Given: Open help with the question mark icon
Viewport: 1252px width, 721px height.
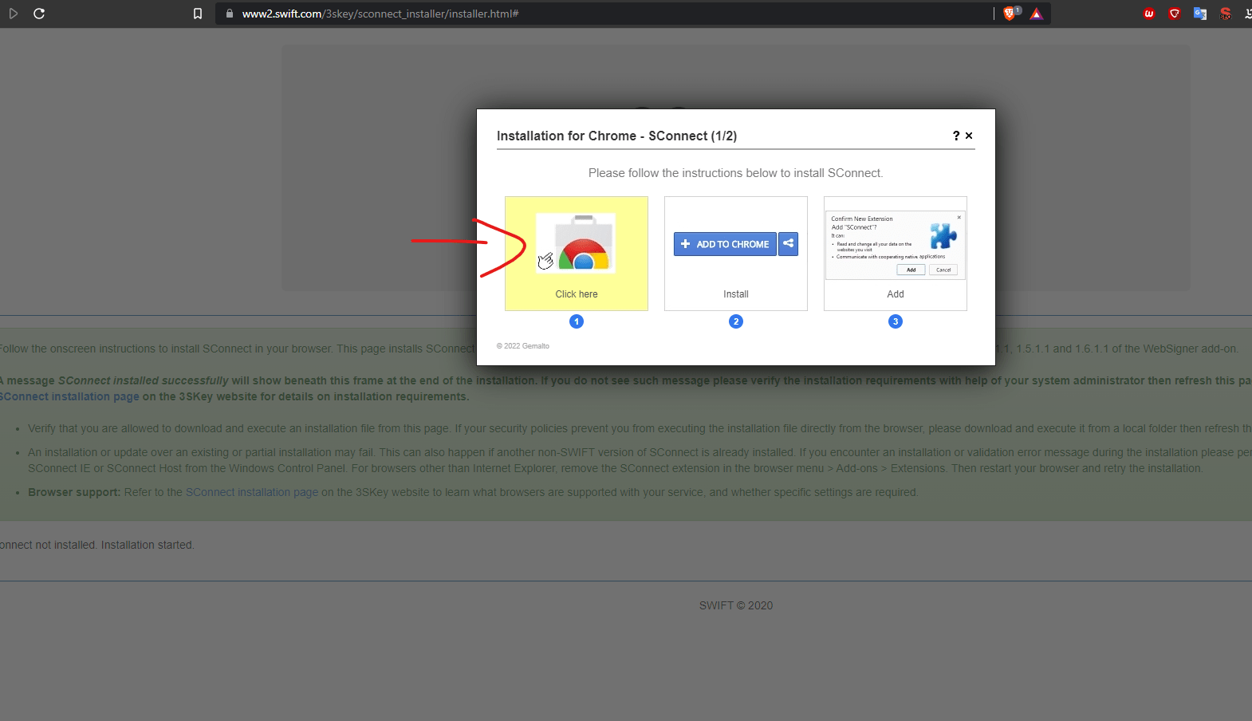Looking at the screenshot, I should click(956, 136).
